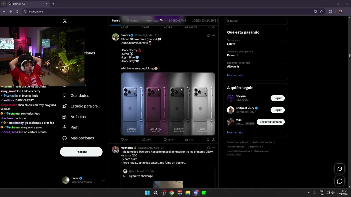Image resolution: width=351 pixels, height=197 pixels.
Task: Like the post showing 866 likes
Action: point(168,27)
